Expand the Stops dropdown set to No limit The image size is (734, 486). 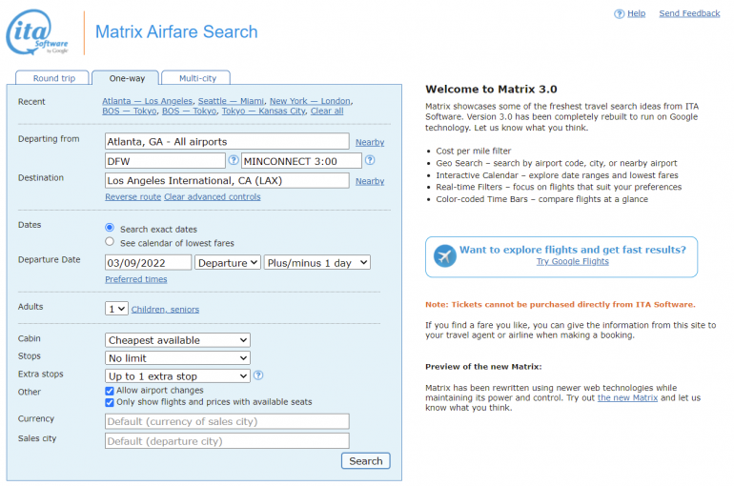tap(177, 358)
